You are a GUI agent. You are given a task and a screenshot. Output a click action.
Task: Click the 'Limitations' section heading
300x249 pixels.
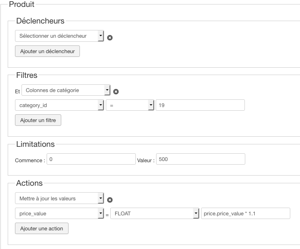pyautogui.click(x=35, y=144)
